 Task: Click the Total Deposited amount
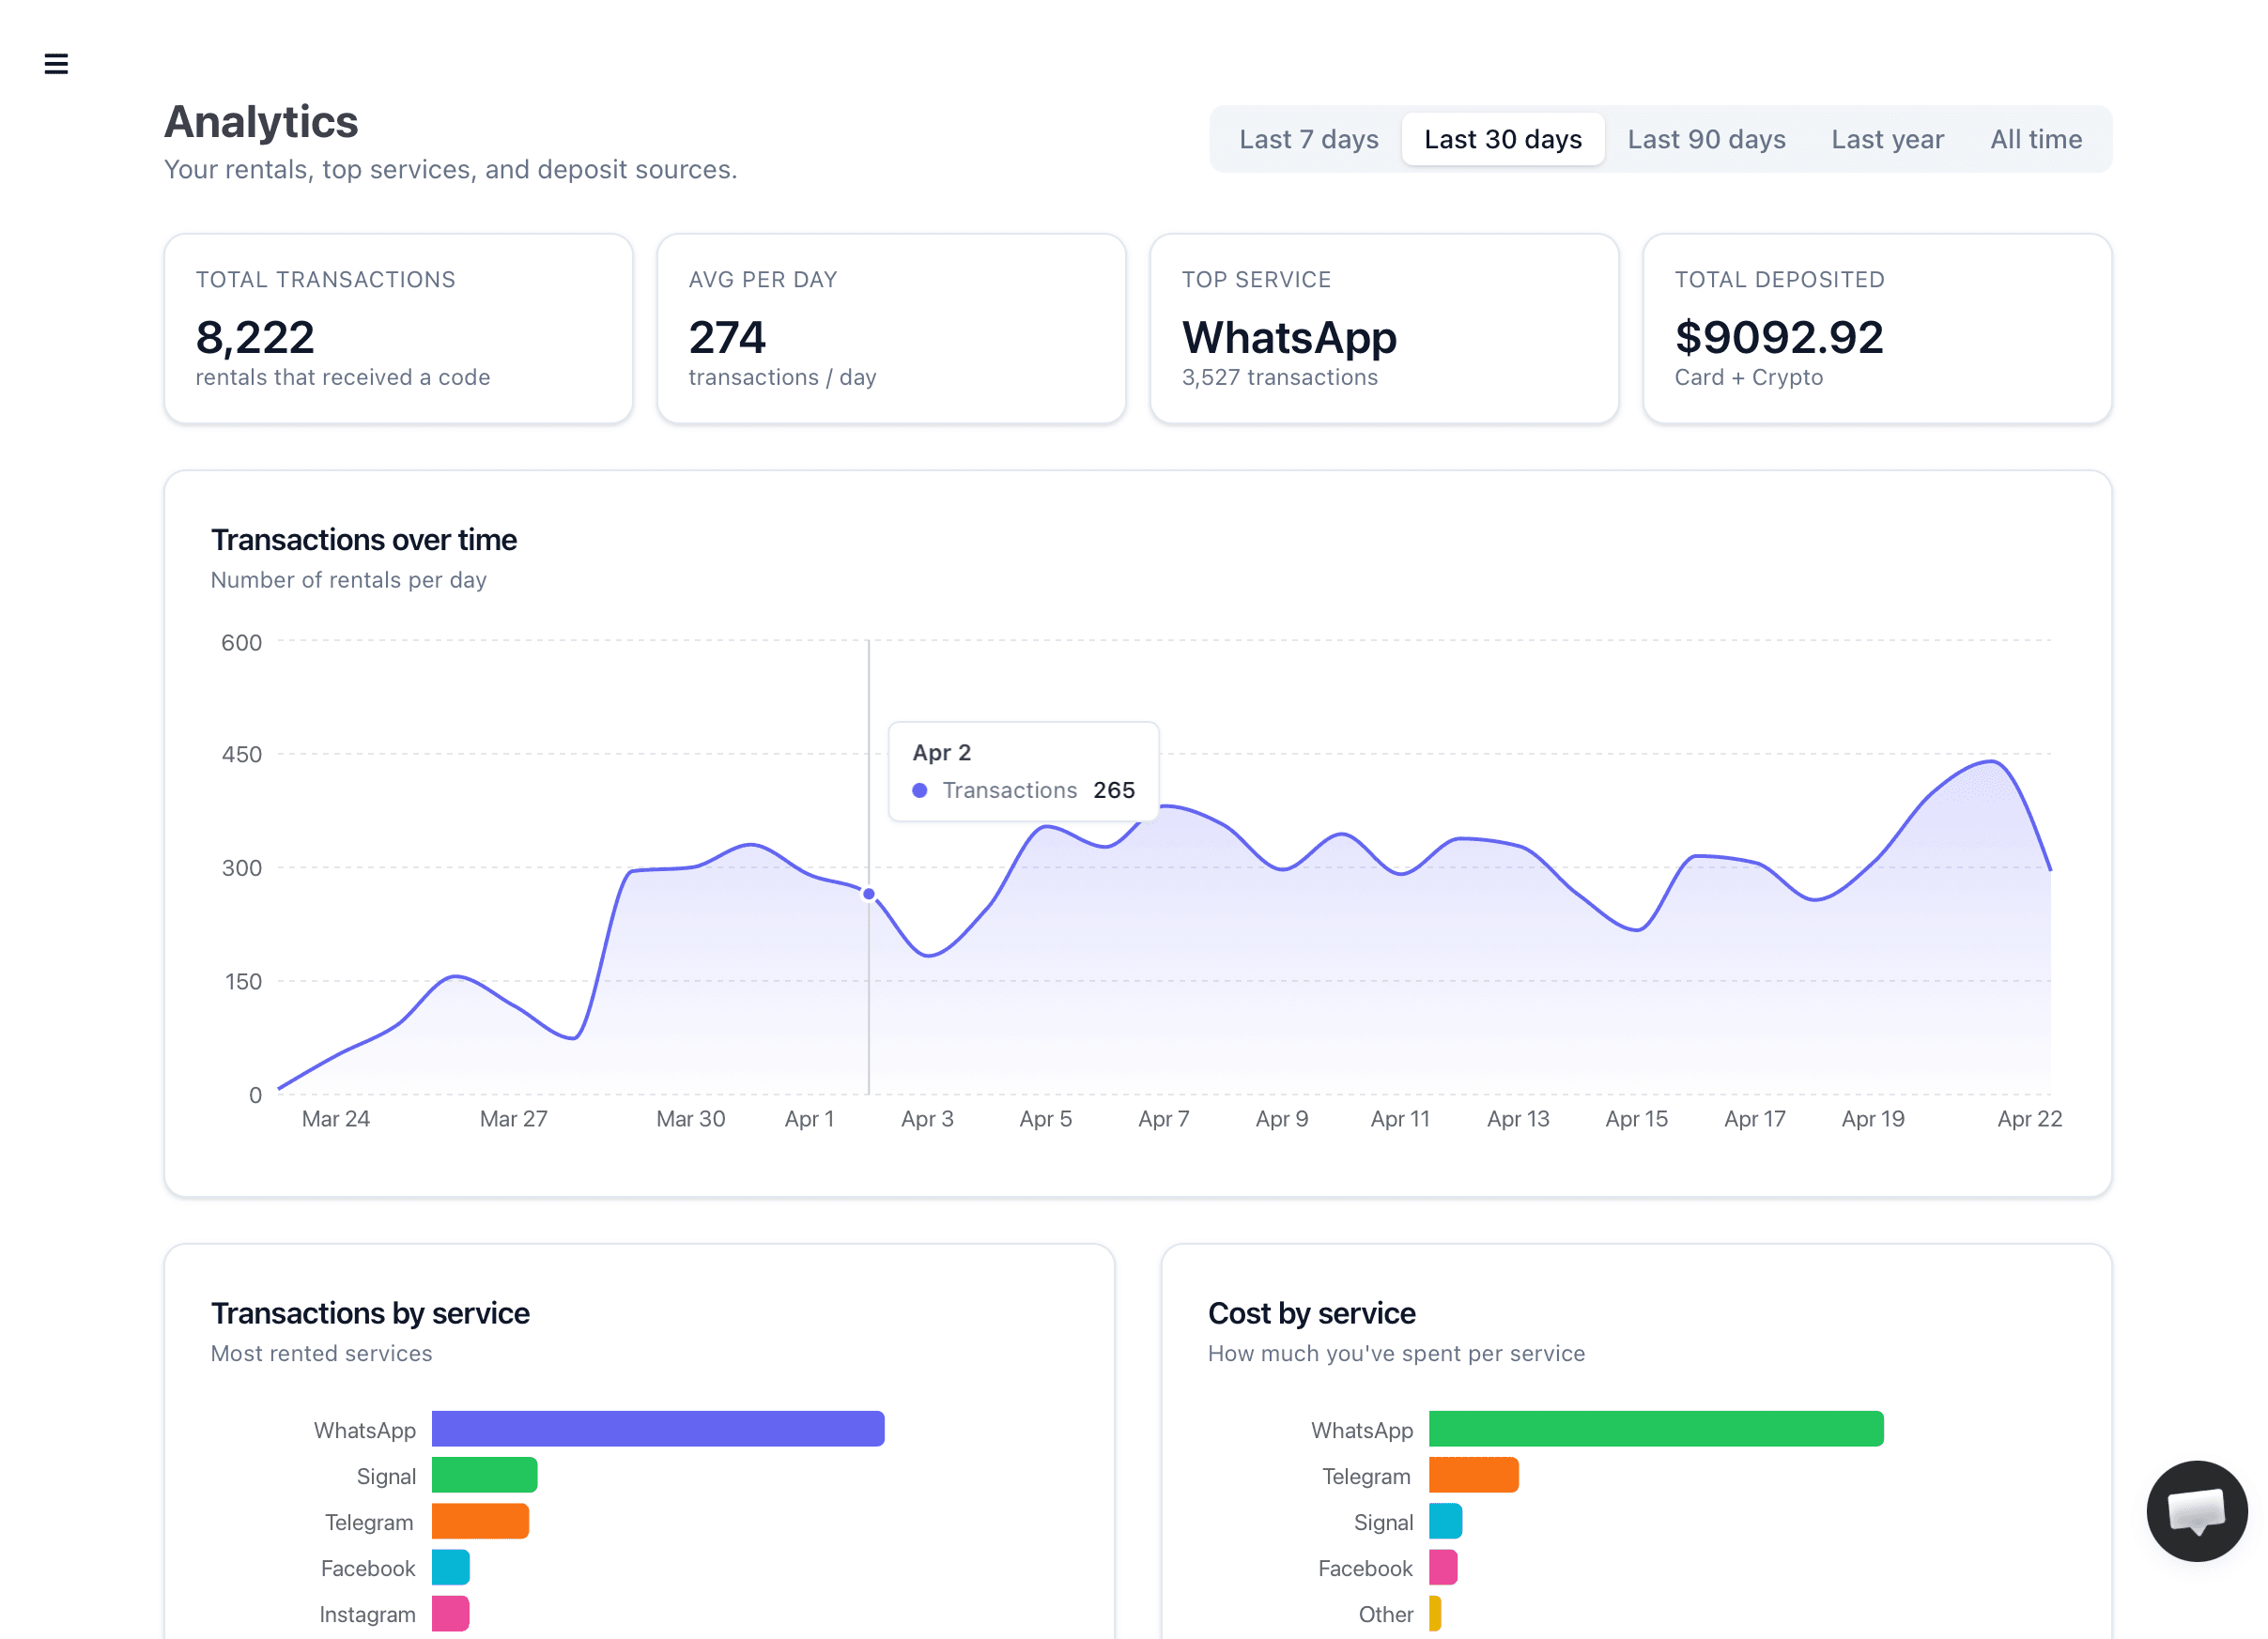point(1778,338)
